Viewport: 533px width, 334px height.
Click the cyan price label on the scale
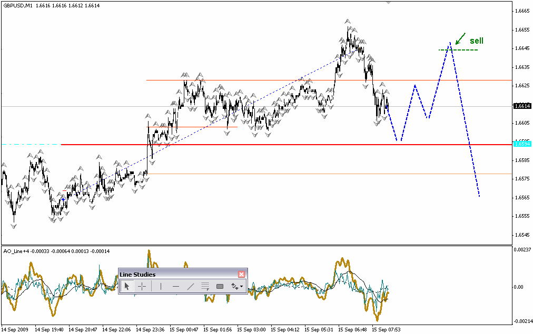pos(521,144)
